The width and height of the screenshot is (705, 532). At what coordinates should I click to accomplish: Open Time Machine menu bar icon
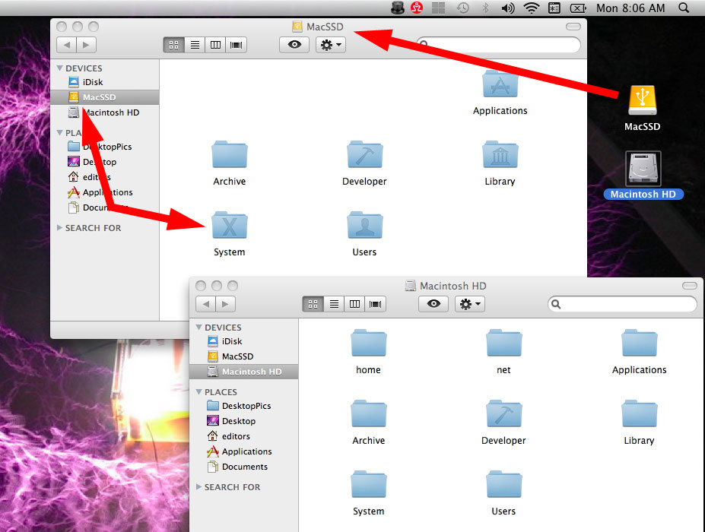[x=462, y=8]
